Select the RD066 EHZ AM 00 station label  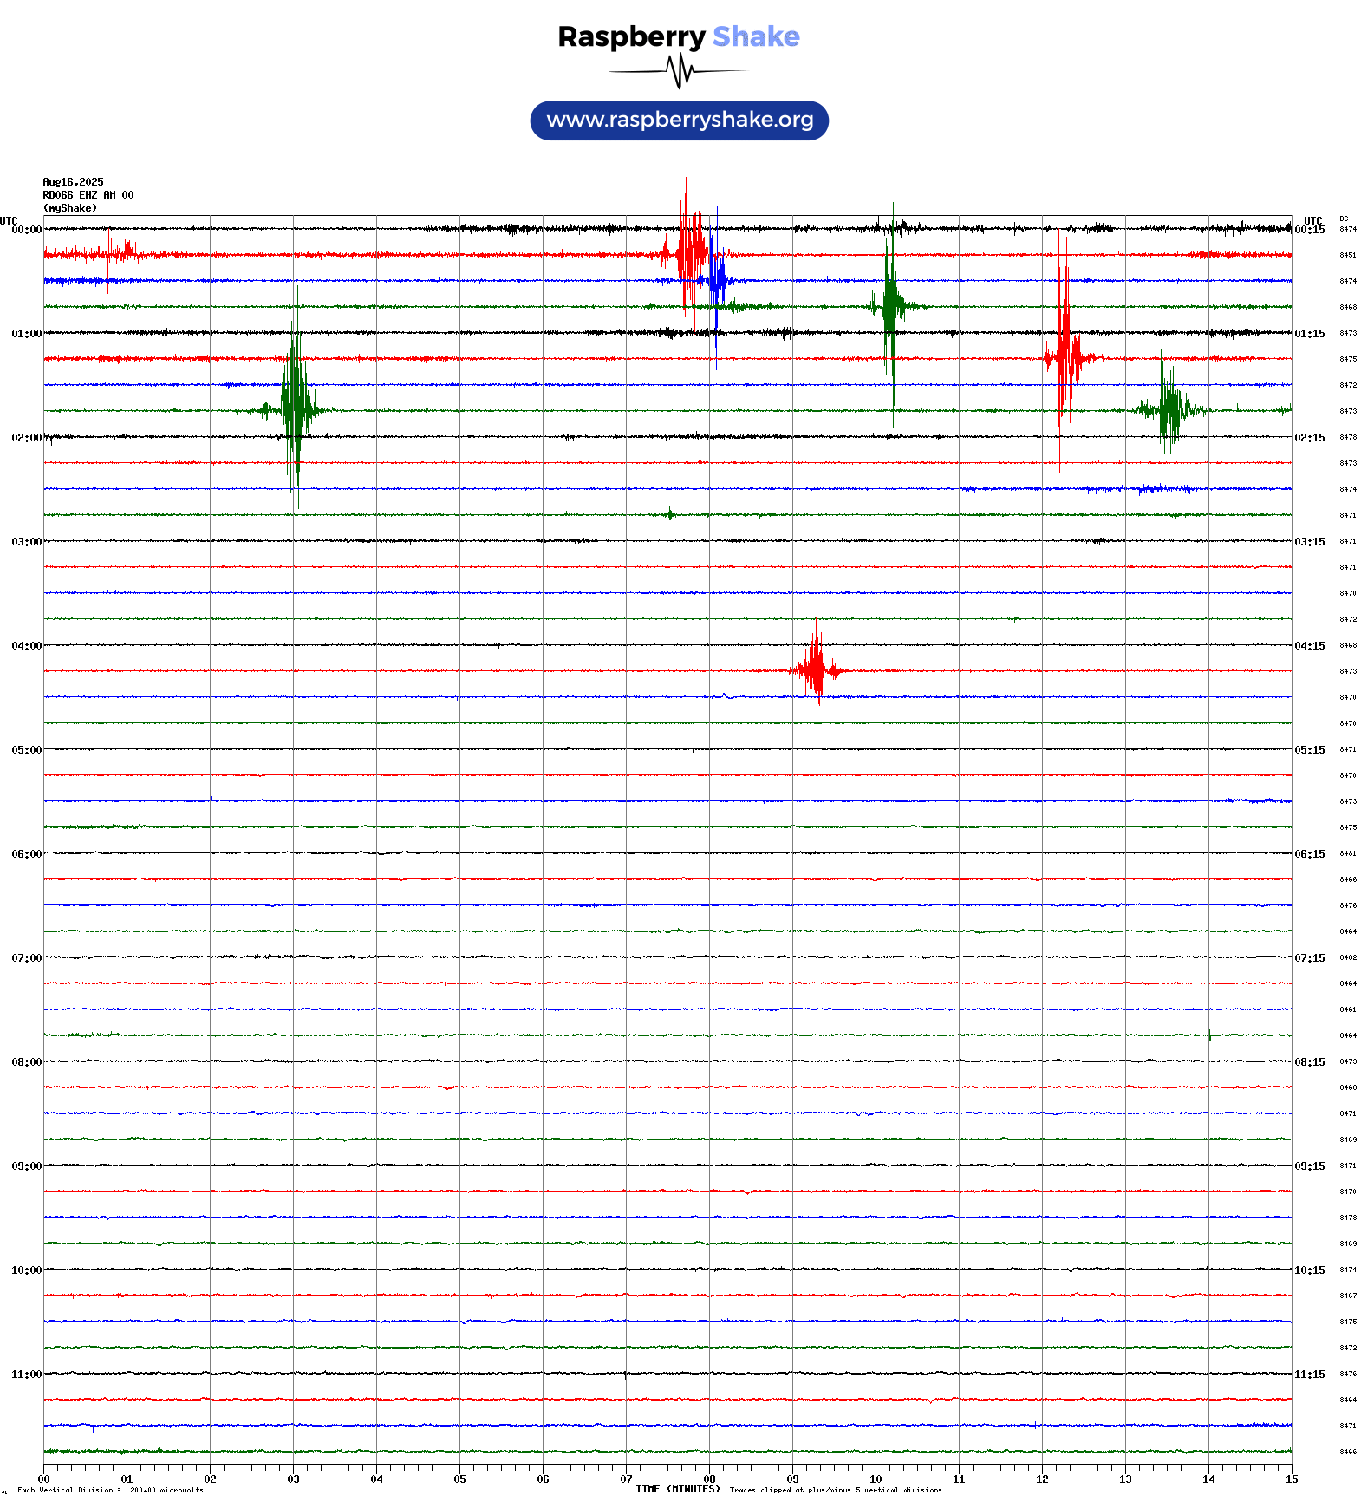point(88,195)
